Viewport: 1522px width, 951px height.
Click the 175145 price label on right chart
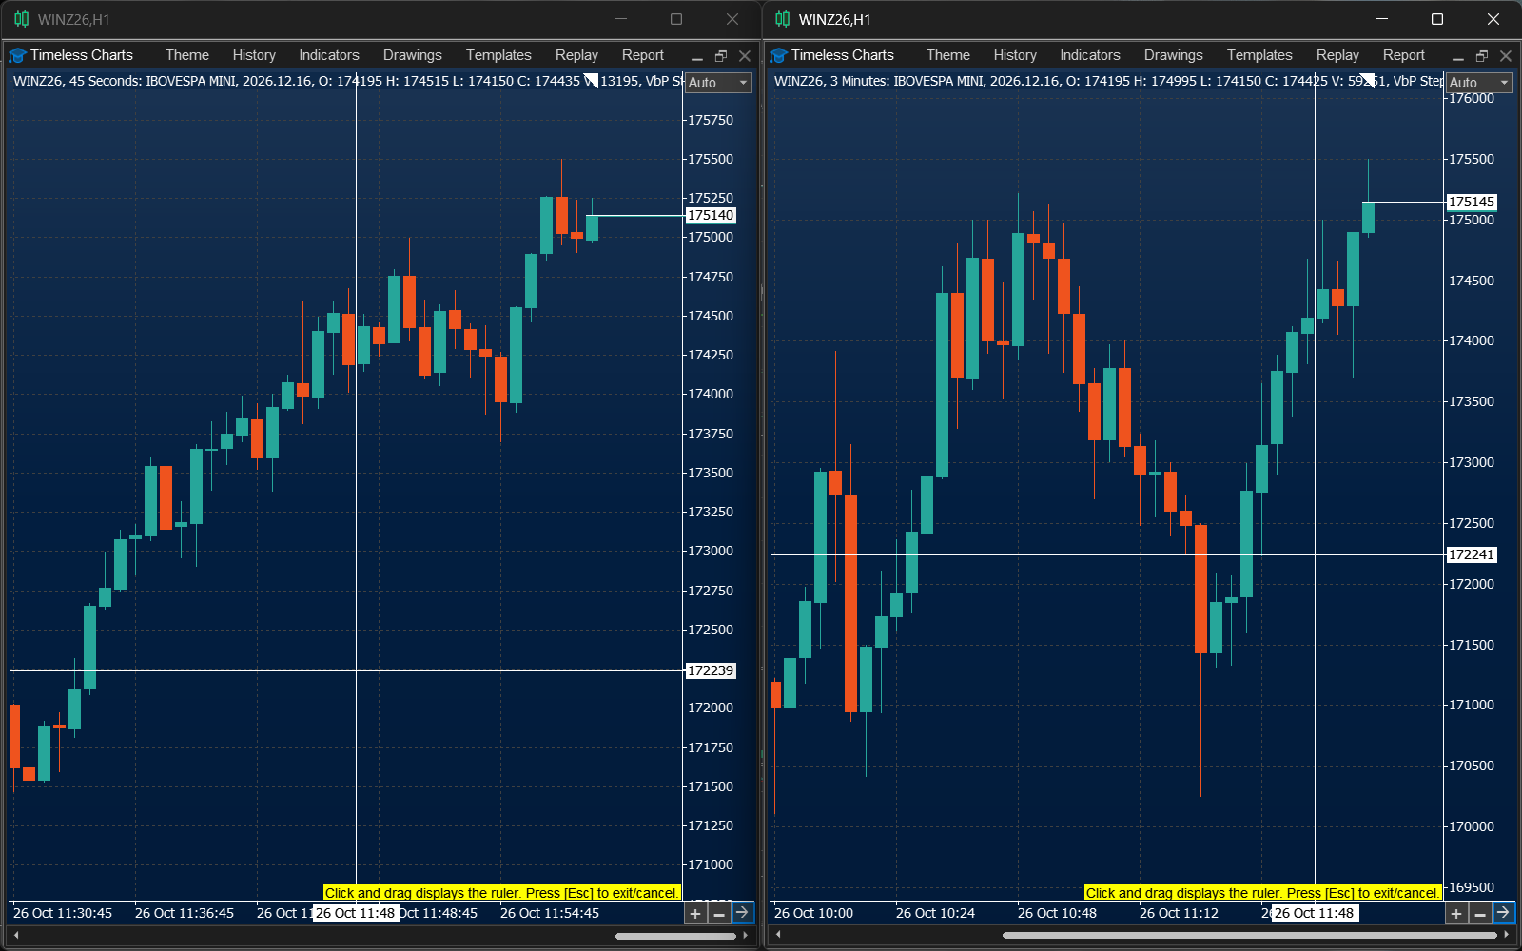[1472, 202]
